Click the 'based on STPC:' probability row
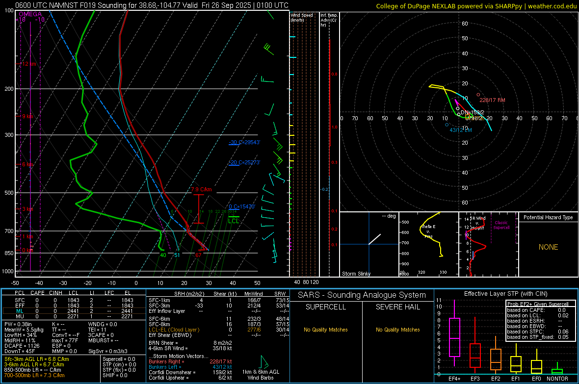The image size is (579, 384). point(538,332)
